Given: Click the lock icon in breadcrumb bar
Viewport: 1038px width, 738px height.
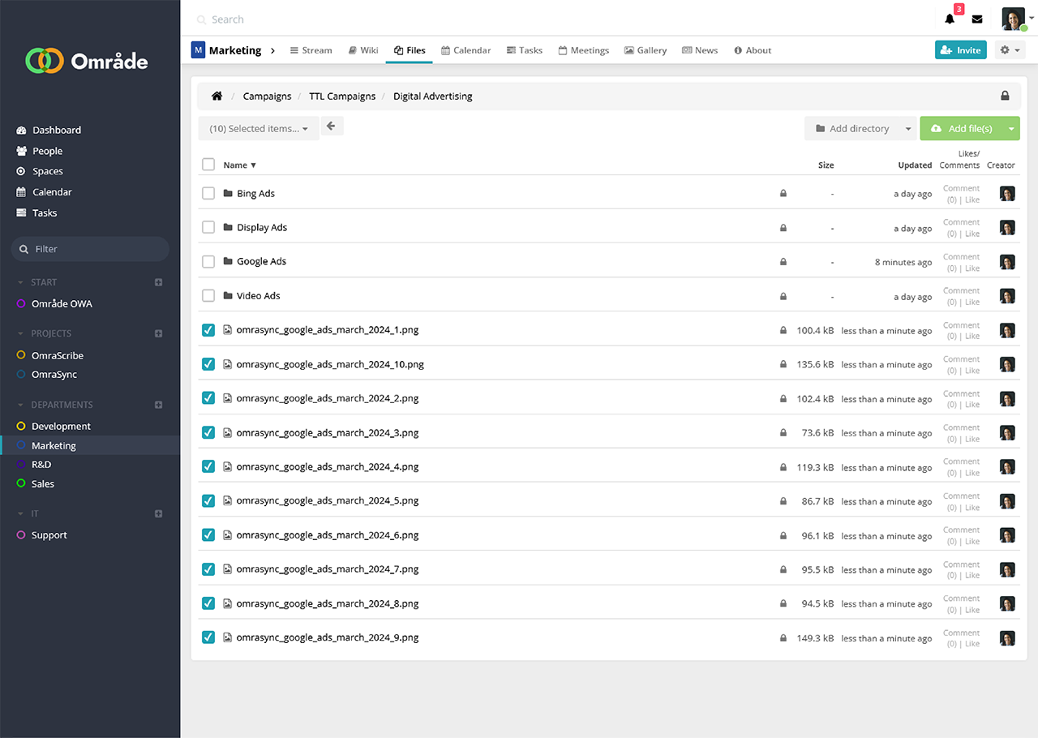Looking at the screenshot, I should coord(1005,96).
